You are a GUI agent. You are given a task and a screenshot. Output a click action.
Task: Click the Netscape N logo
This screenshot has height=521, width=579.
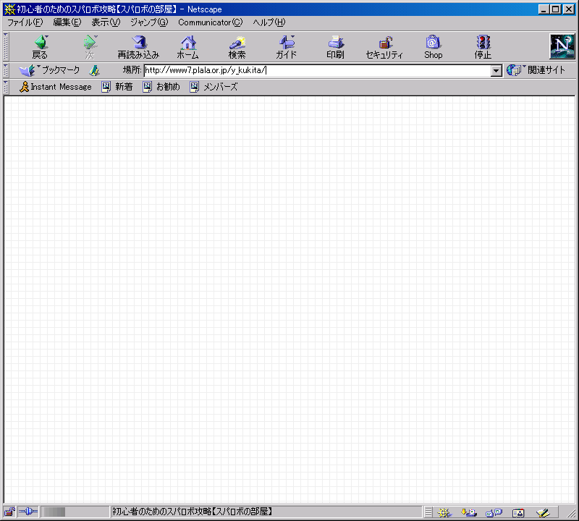(x=562, y=46)
